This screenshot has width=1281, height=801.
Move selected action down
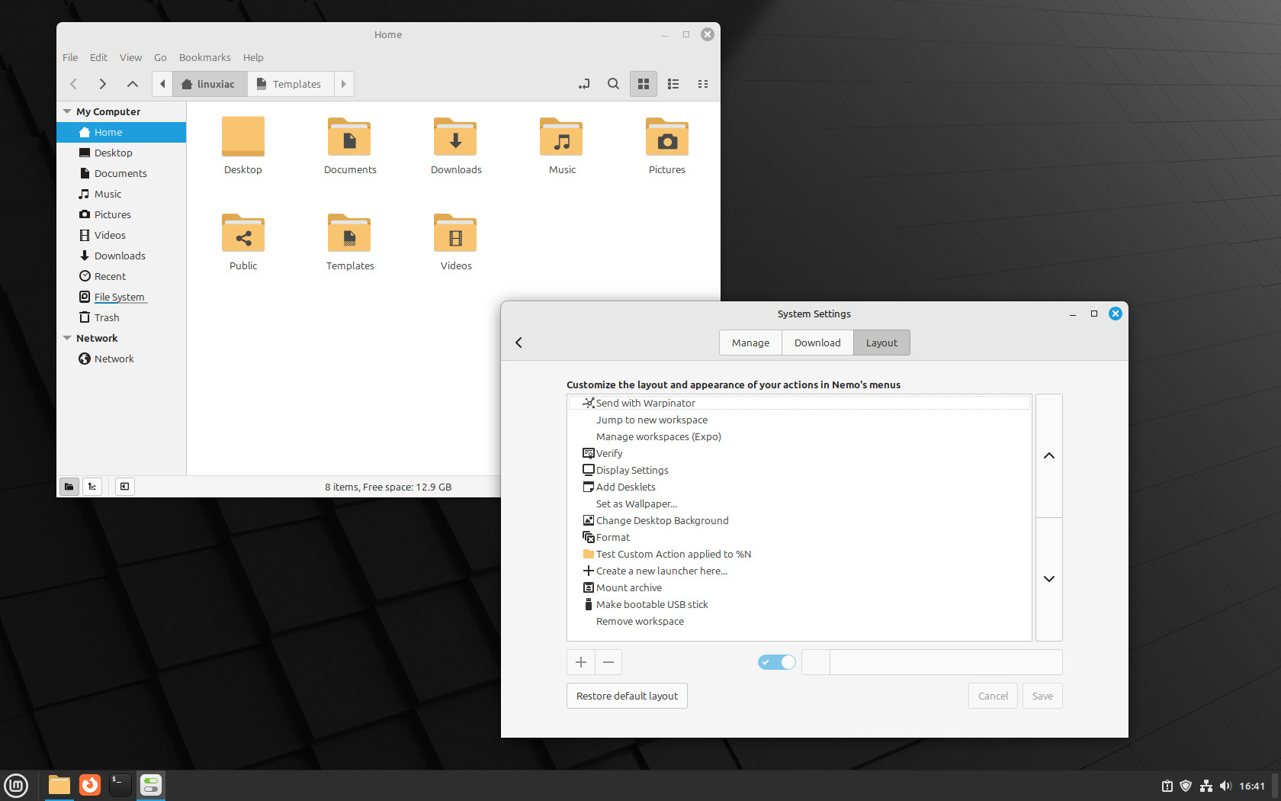[x=1049, y=579]
